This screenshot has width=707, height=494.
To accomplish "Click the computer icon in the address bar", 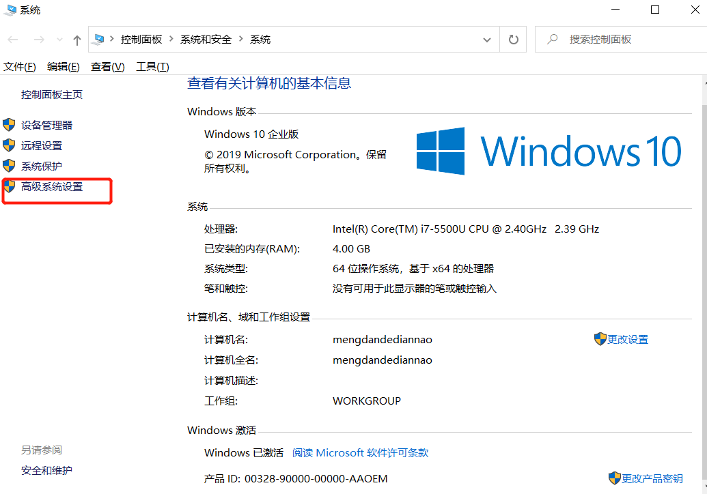I will (98, 39).
